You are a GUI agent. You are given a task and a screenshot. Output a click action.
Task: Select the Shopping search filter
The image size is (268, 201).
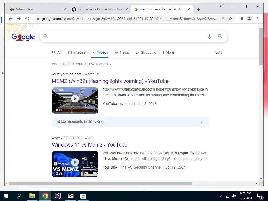click(x=146, y=52)
